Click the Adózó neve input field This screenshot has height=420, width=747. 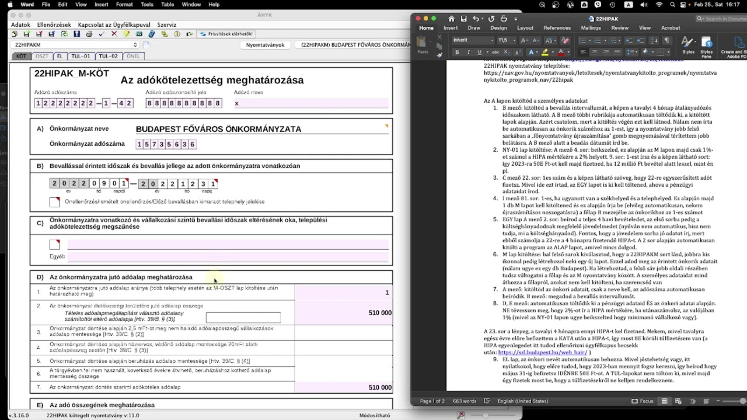[x=310, y=103]
